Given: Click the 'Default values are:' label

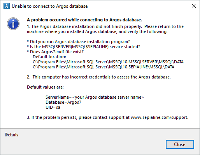Looking at the screenshot, I should pyautogui.click(x=45, y=87).
